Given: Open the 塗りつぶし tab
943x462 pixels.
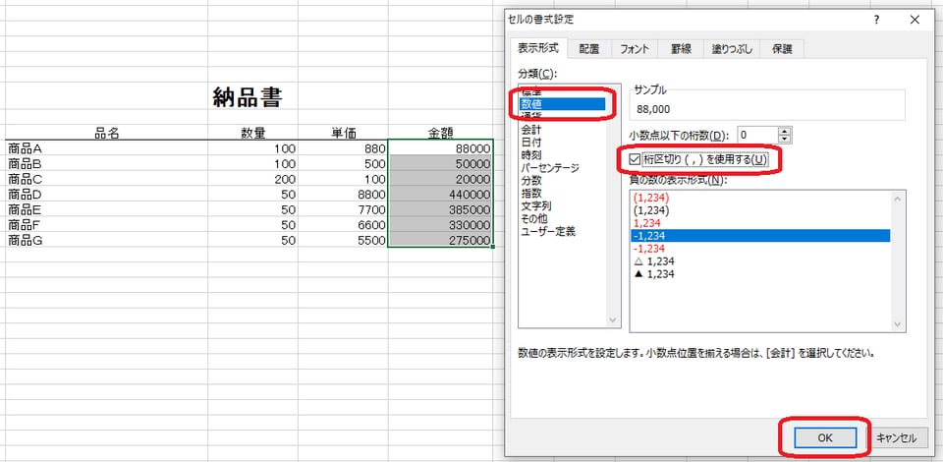Looking at the screenshot, I should [732, 49].
